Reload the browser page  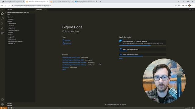9,5
